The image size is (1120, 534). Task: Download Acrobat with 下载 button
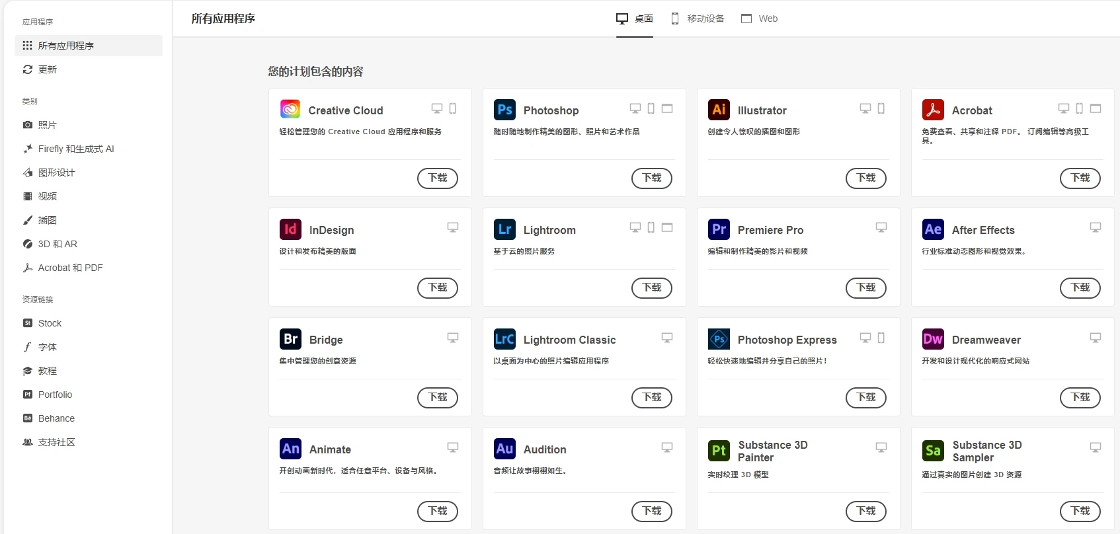[1080, 178]
